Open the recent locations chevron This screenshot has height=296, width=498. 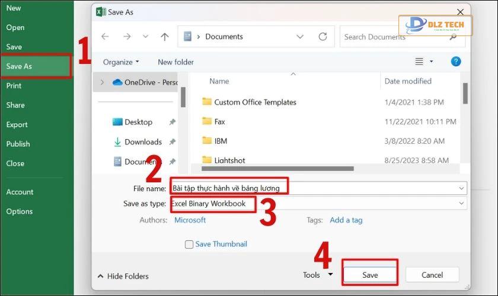(x=145, y=37)
